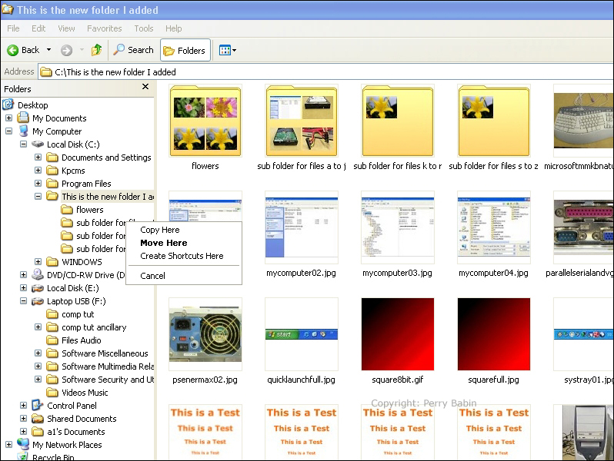Select the psenermax02.jpg thumbnail

205,334
